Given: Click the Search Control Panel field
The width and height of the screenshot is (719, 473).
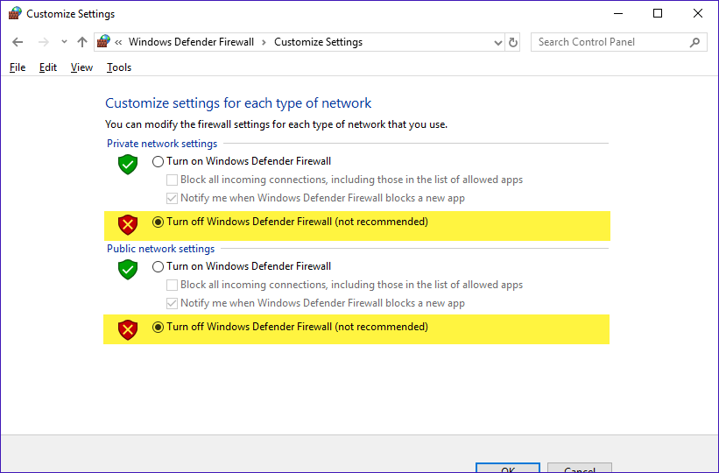Looking at the screenshot, I should (x=618, y=42).
